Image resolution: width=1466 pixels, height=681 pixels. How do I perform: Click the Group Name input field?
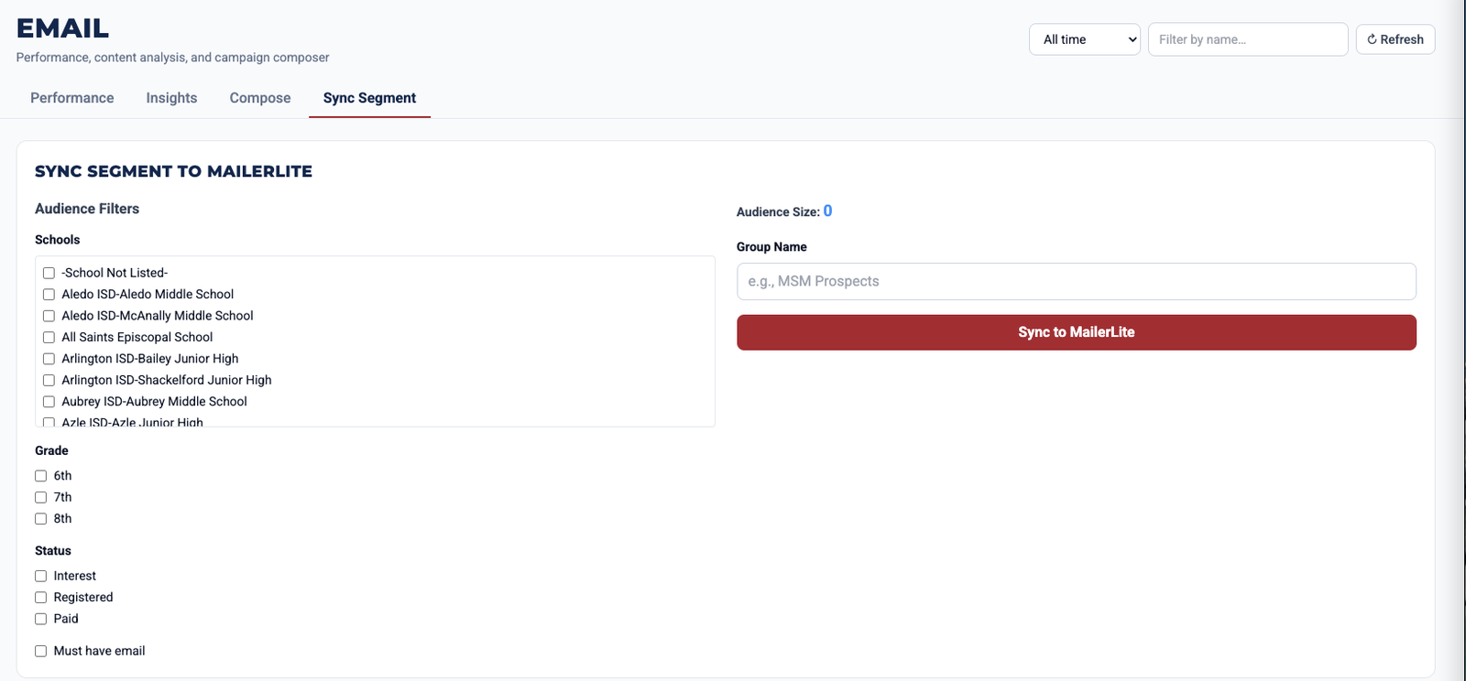[1076, 281]
